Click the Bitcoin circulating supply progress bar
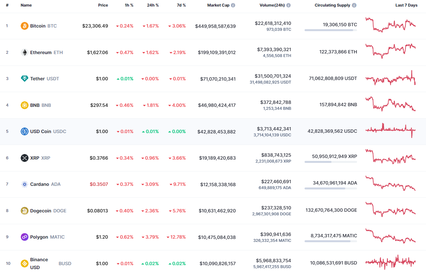Screen dimensions: 426x274 tap(331, 30)
